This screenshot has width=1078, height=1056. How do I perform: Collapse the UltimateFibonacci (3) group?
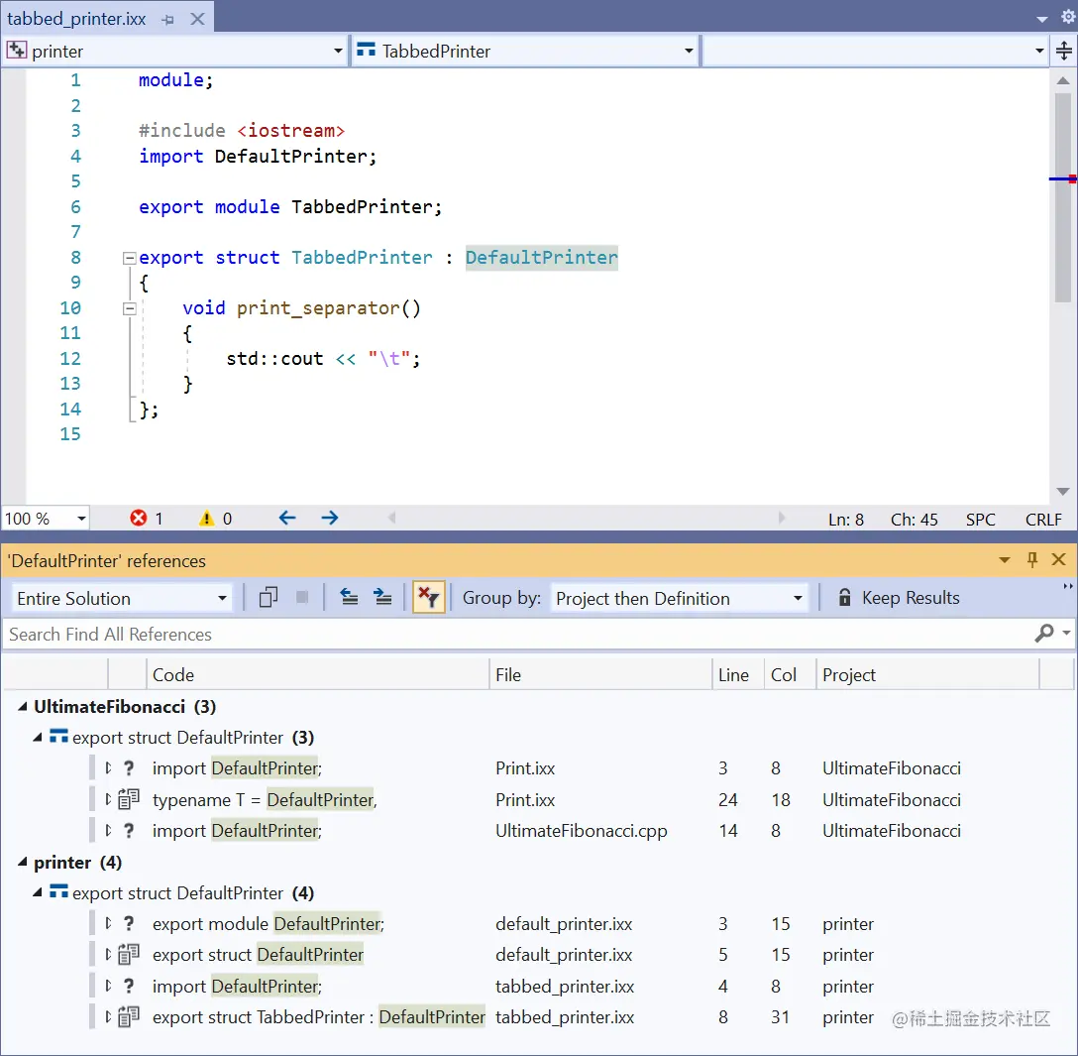pos(23,707)
